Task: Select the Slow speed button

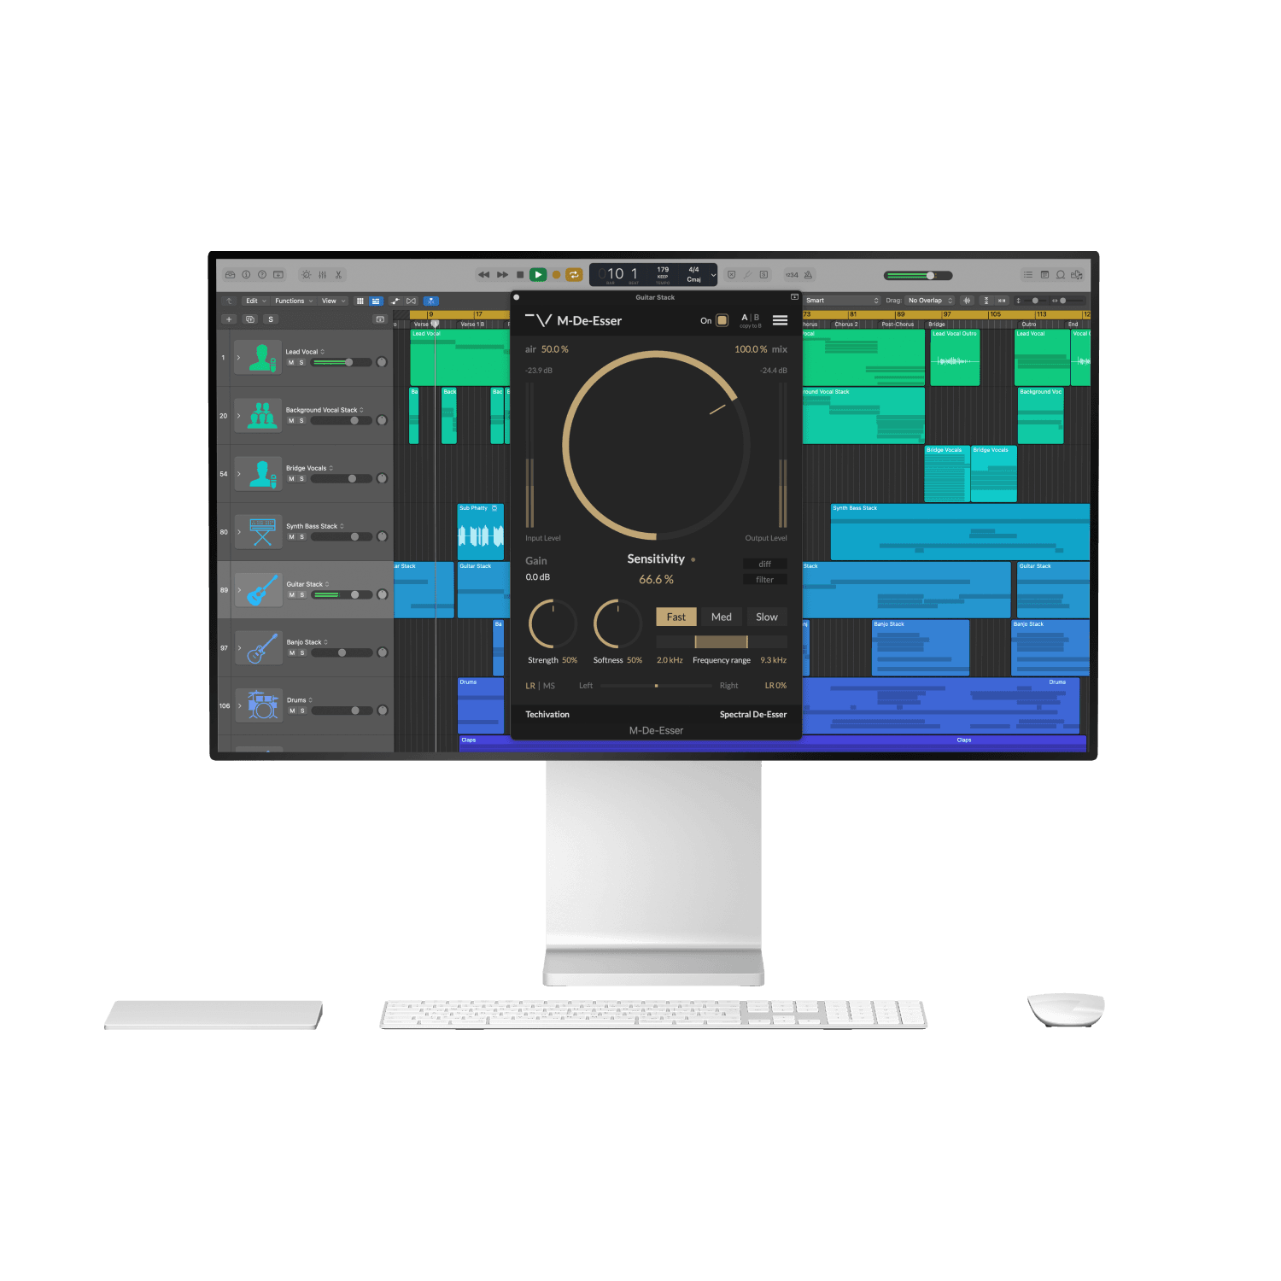Action: (767, 617)
